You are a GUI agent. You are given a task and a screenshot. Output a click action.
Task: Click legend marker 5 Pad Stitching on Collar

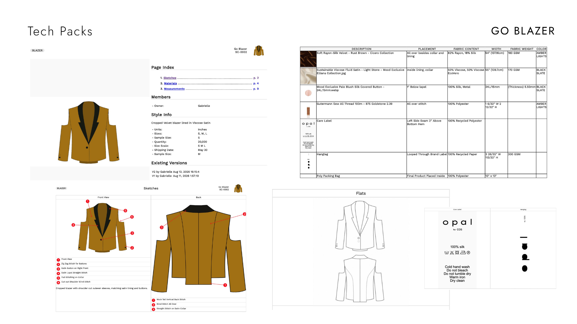pyautogui.click(x=58, y=278)
